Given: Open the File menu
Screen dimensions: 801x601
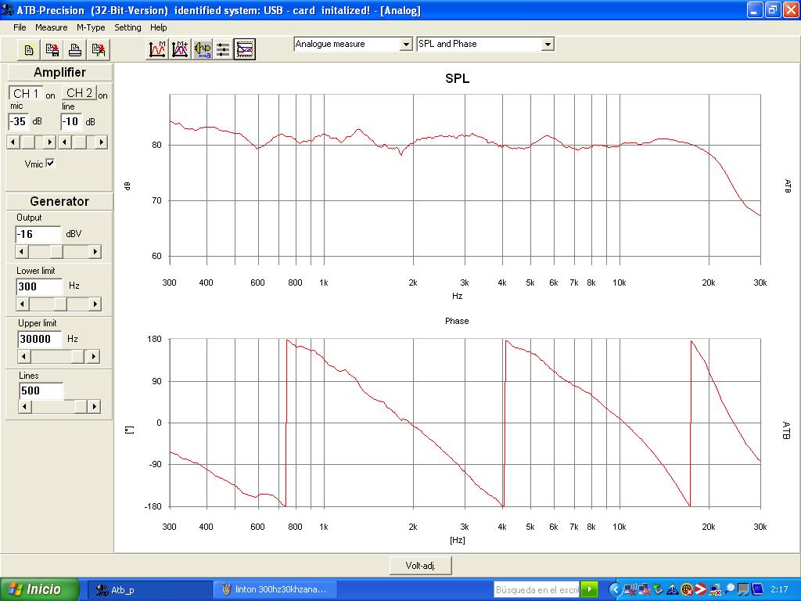Looking at the screenshot, I should [x=20, y=27].
